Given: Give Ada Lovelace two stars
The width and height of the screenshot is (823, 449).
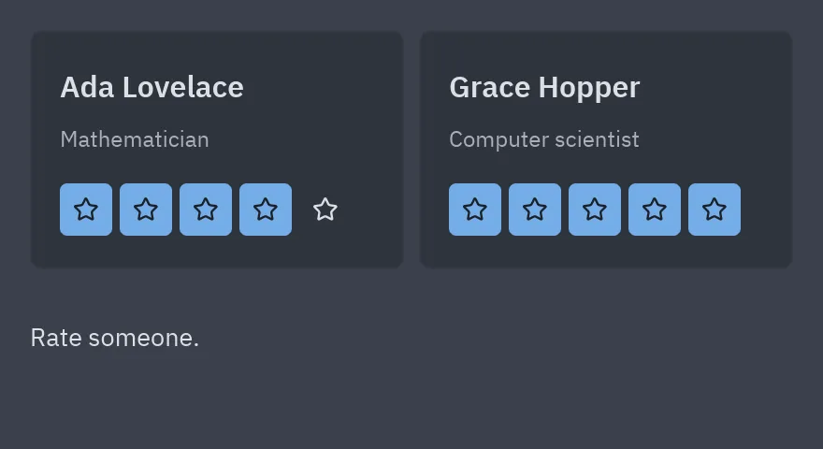Looking at the screenshot, I should coord(146,210).
